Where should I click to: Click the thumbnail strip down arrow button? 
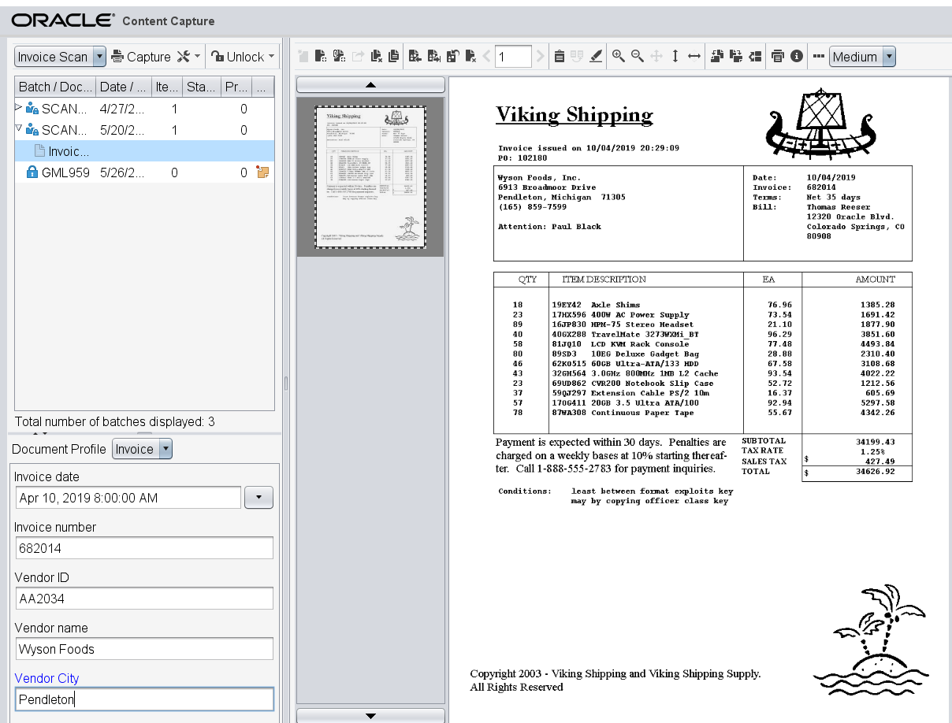pos(370,715)
